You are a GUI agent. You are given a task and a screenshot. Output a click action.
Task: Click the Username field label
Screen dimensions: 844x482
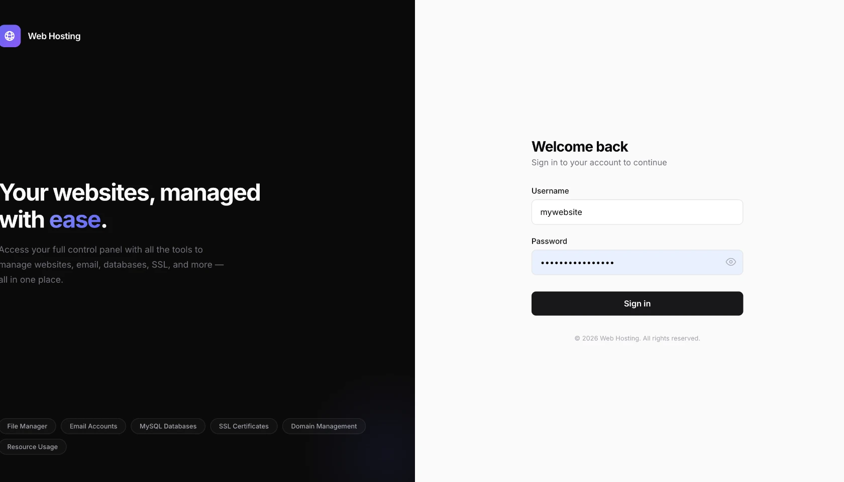click(550, 191)
